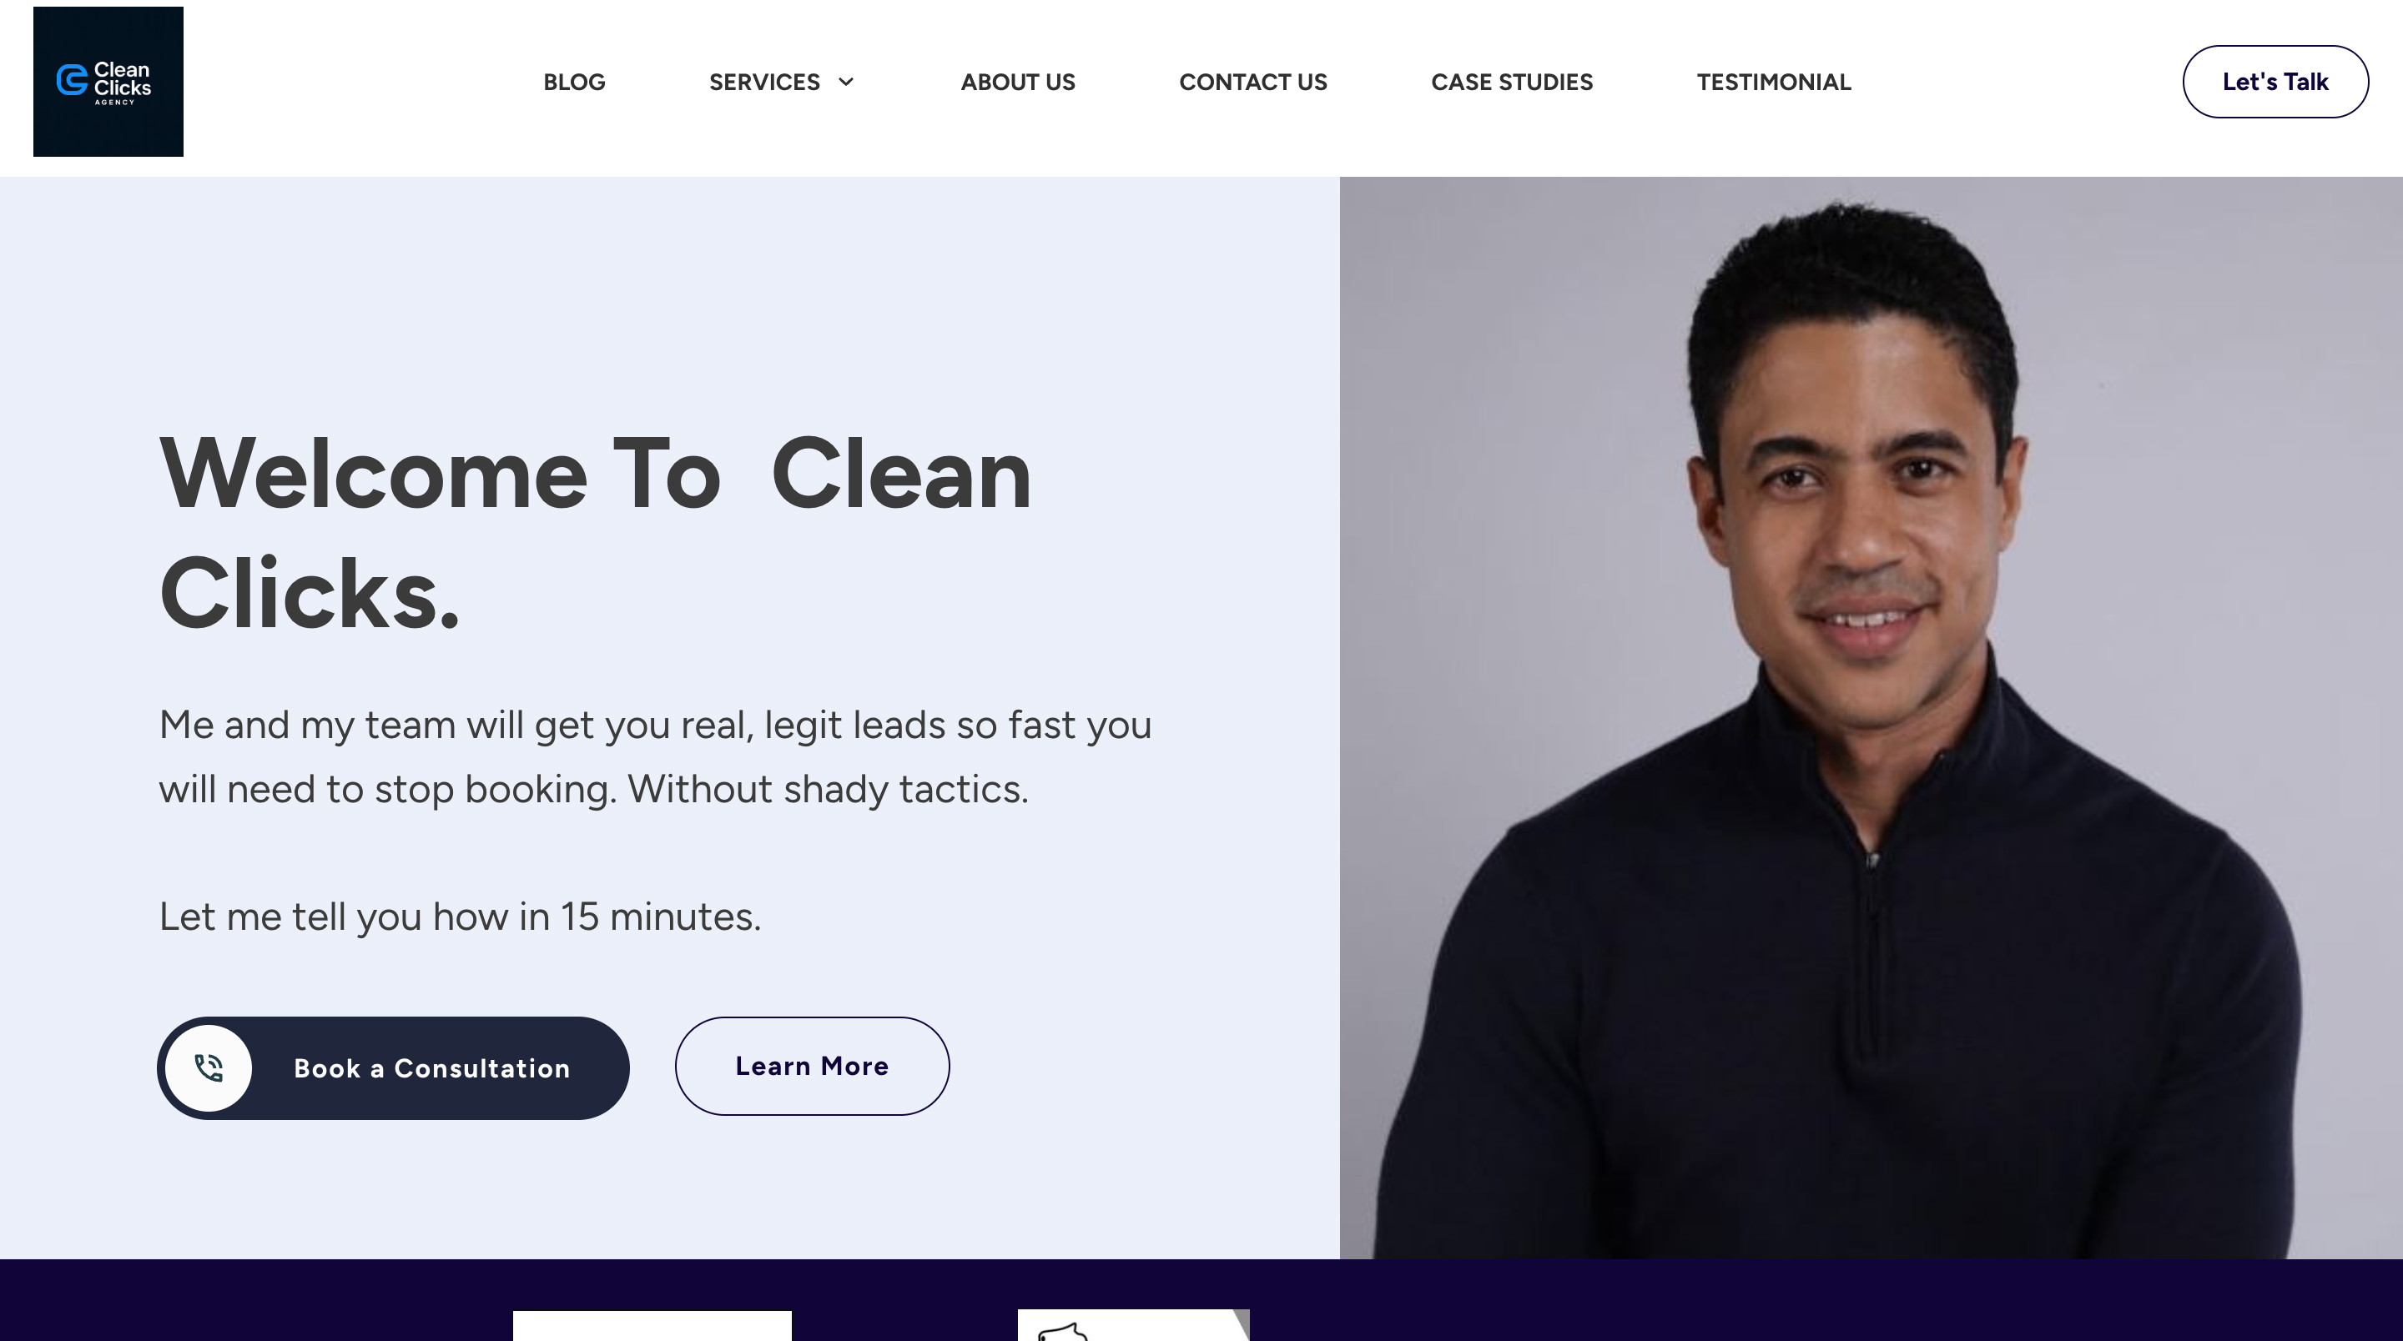Click the bottom banner card with sketch icon
Screen dimensions: 2403x1341
click(1133, 1325)
